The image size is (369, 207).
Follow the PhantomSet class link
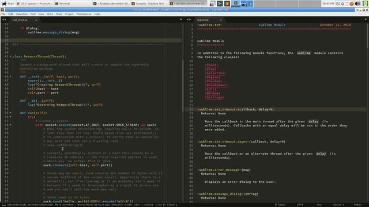pyautogui.click(x=216, y=85)
